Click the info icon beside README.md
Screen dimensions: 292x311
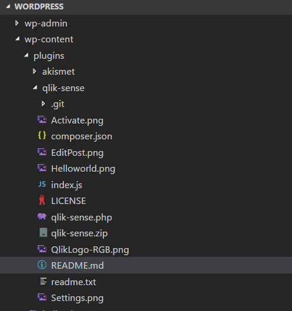click(x=42, y=265)
